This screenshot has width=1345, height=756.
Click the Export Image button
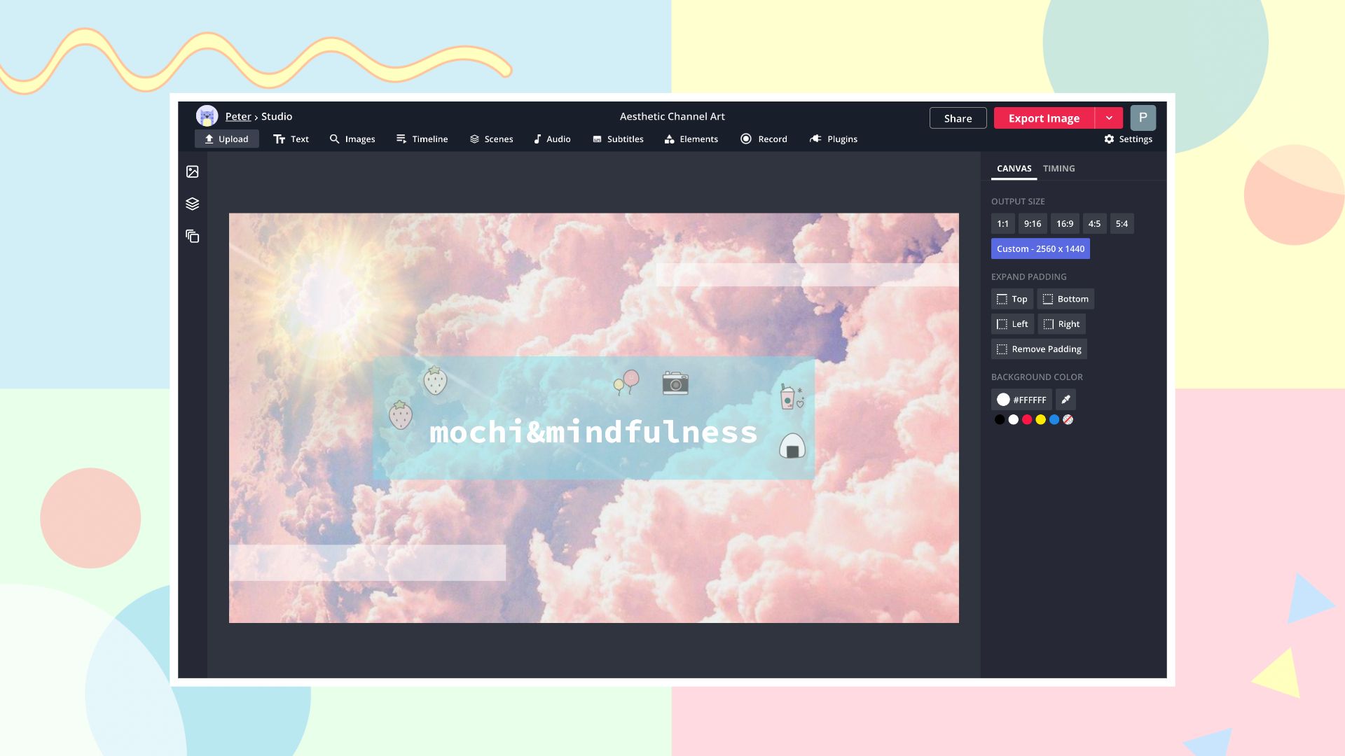(1044, 117)
